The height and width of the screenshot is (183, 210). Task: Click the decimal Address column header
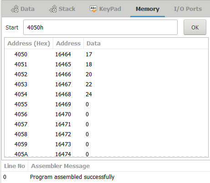[x=68, y=44]
